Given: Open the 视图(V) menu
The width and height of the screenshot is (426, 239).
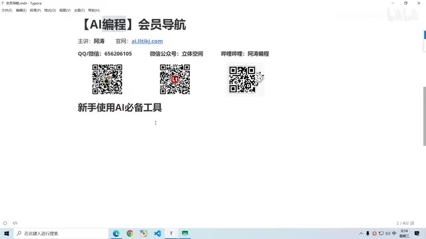Looking at the screenshot, I should [65, 11].
